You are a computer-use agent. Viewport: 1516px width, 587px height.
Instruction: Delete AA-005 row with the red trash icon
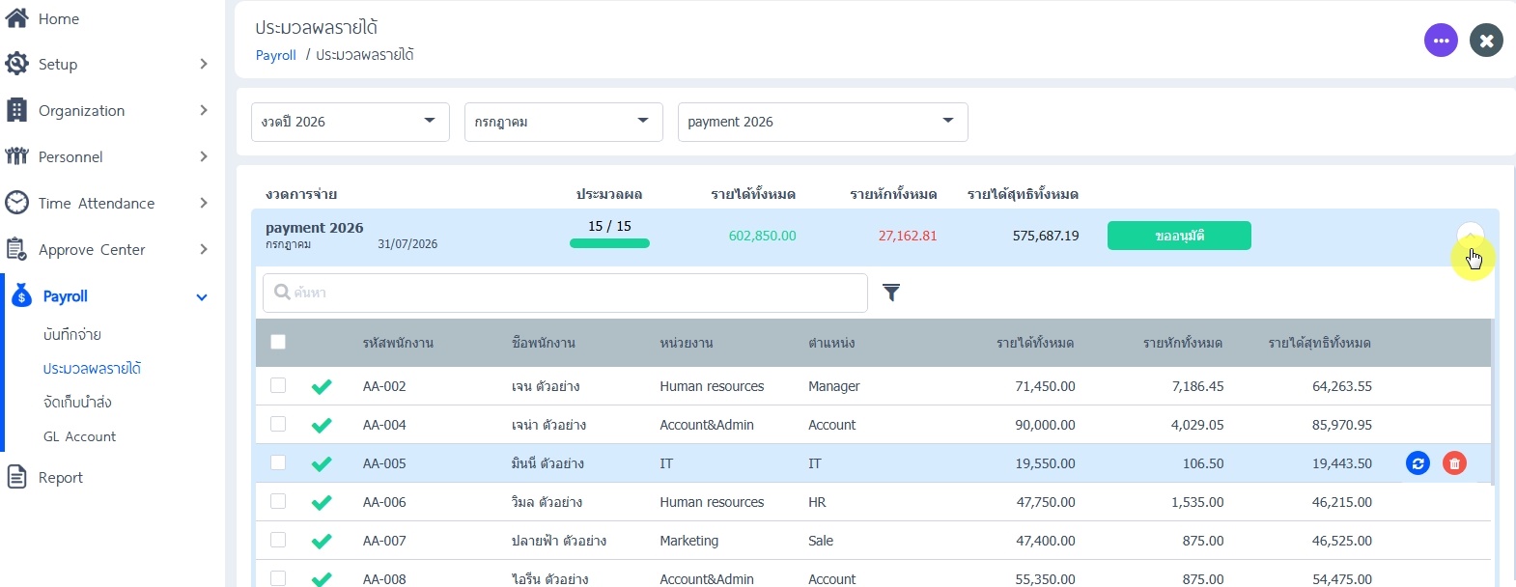(1454, 463)
